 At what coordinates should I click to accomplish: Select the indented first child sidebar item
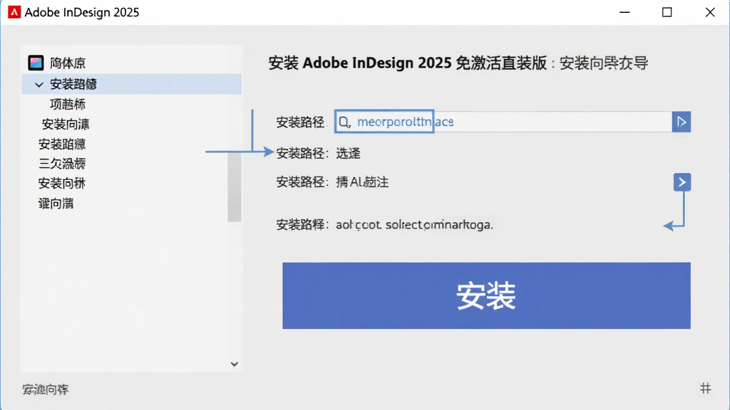point(68,104)
